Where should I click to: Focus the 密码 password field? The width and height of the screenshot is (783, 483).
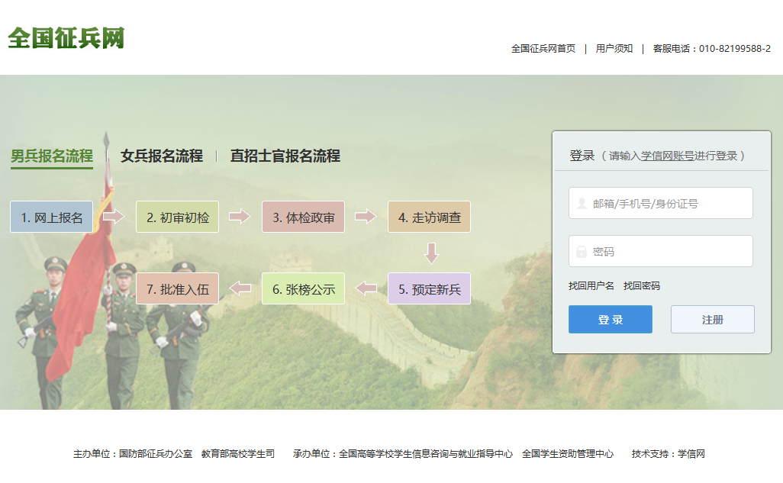pos(668,252)
